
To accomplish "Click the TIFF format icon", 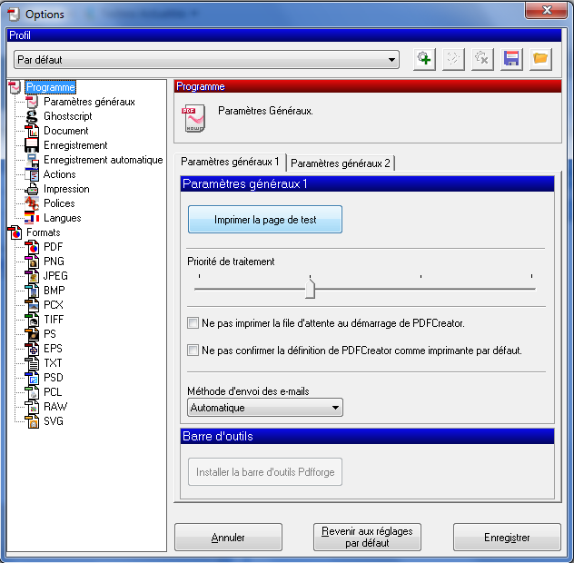I will (x=32, y=320).
